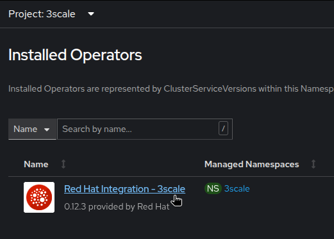Viewport: 334px width, 239px height.
Task: Click the Name column header label
Action: [x=36, y=164]
